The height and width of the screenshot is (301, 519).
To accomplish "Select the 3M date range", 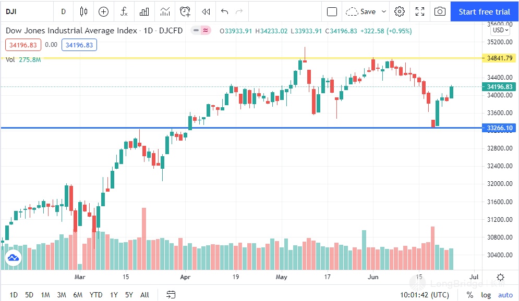I will (62, 295).
